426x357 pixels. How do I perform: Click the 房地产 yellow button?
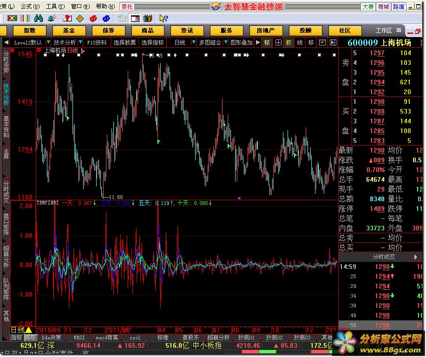point(265,30)
